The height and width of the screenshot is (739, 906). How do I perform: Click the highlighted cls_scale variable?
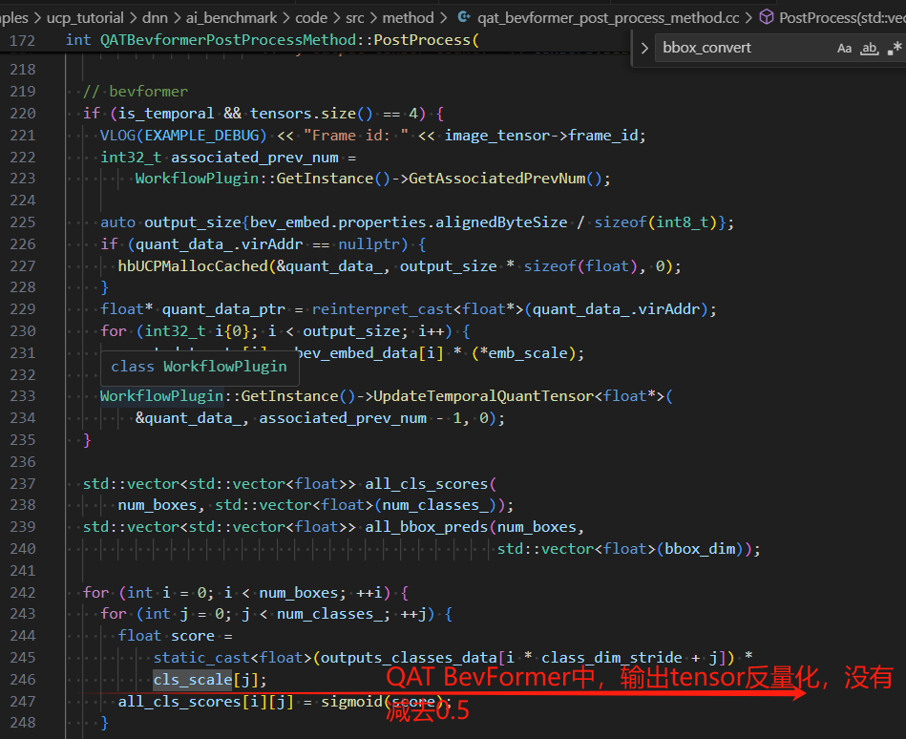click(192, 680)
